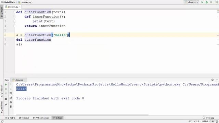
Task: Clear console output with the trash icon
Action: pyautogui.click(x=11, y=107)
